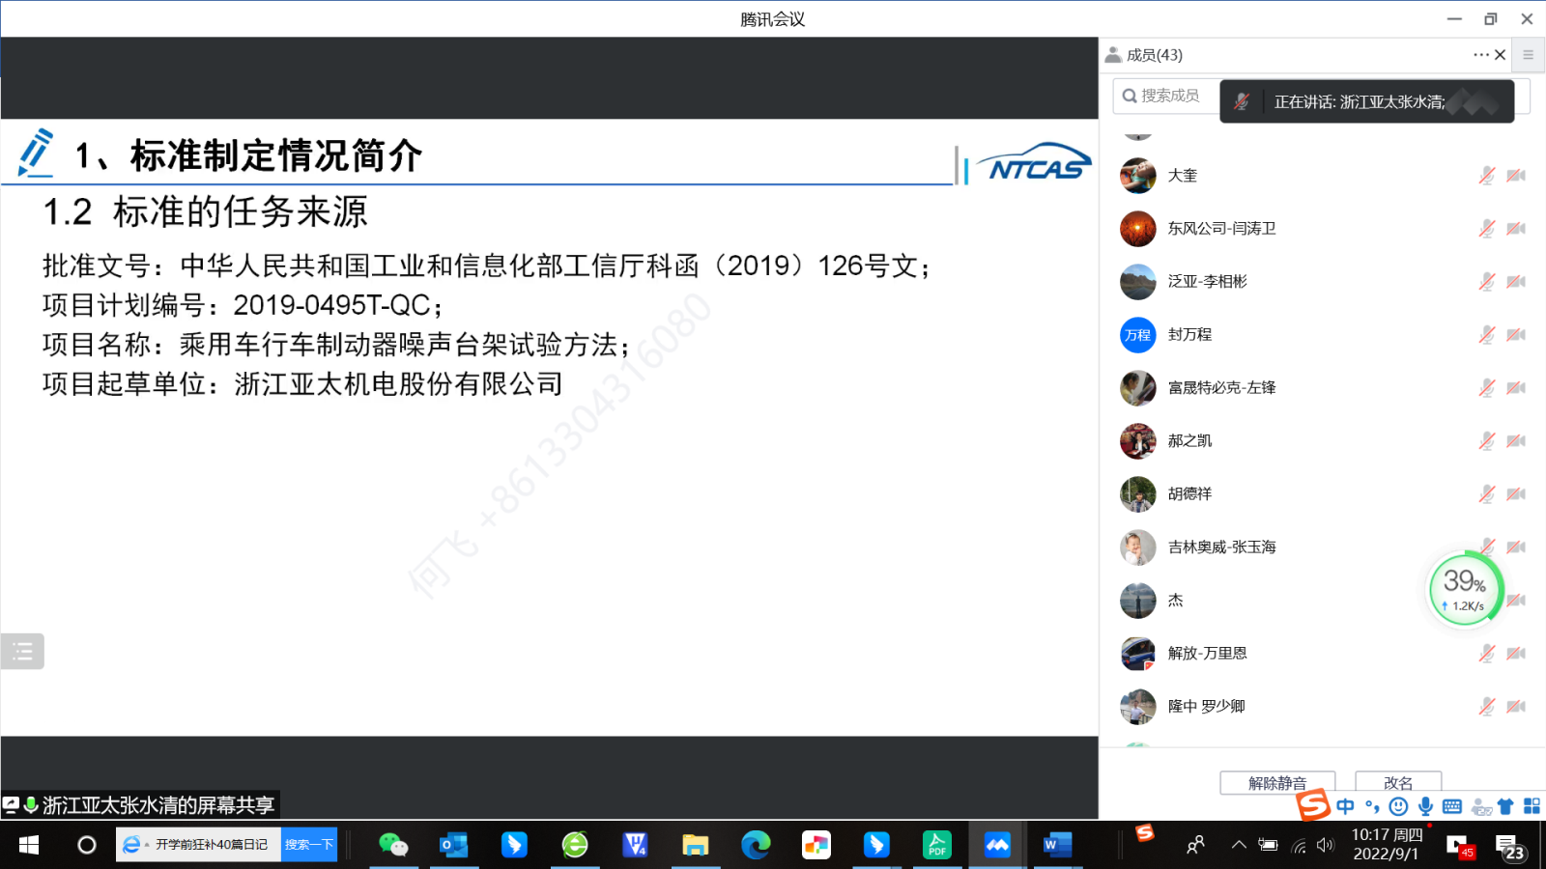Screen dimensions: 1546x869
Task: Click the avatar of 郝之凯
Action: click(x=1137, y=441)
